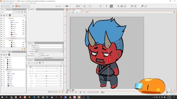Click the trash icon under the Part list
177x99 pixels.
point(25,49)
